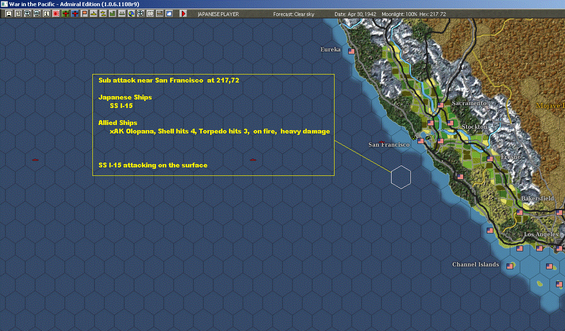Select the US flag next to San Francisco label
Image resolution: width=565 pixels, height=331 pixels.
[x=420, y=141]
